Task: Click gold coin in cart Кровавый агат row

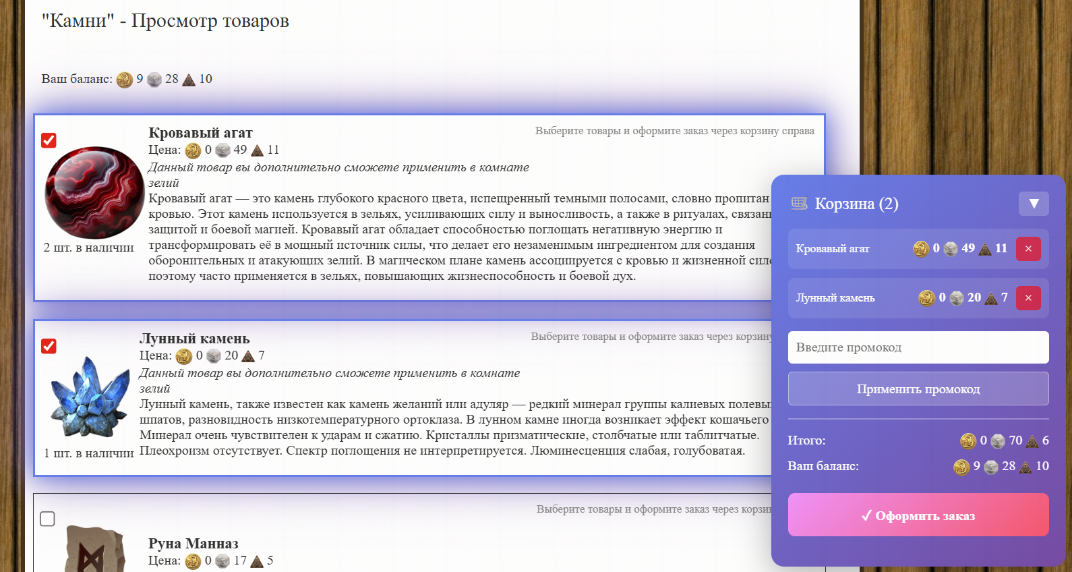Action: click(x=921, y=249)
